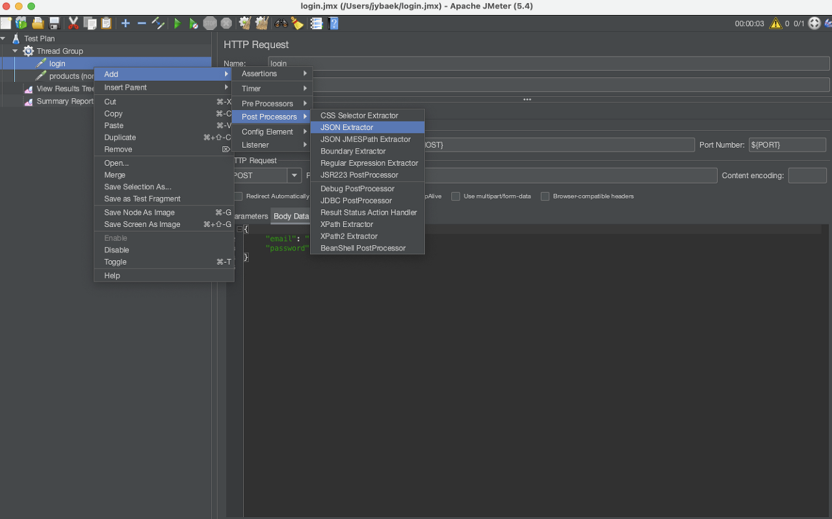Select JSON Extractor post processor
The image size is (832, 519).
pyautogui.click(x=367, y=127)
